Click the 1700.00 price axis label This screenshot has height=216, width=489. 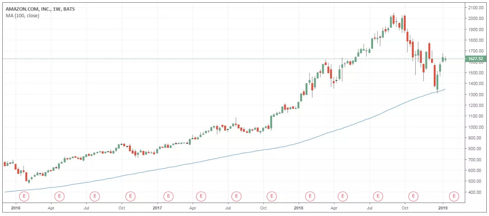click(476, 51)
